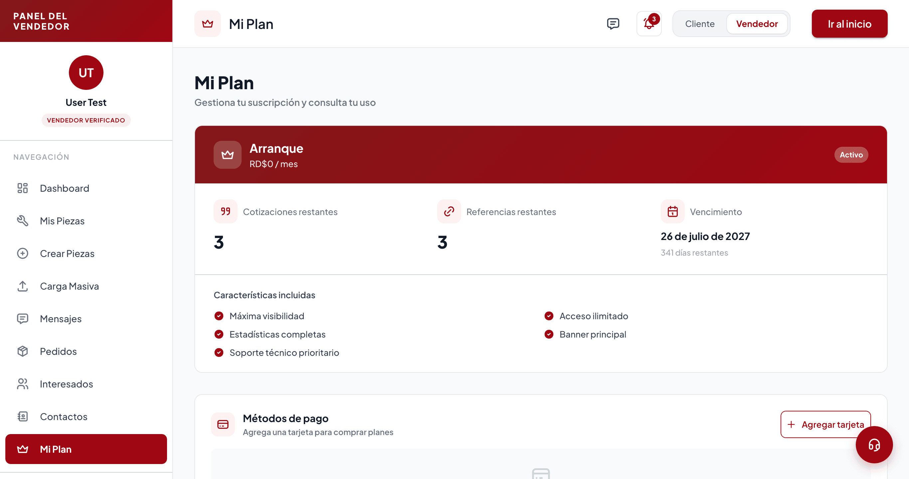
Task: Click the VENDEDOR VERIFICADO badge
Action: (x=86, y=120)
